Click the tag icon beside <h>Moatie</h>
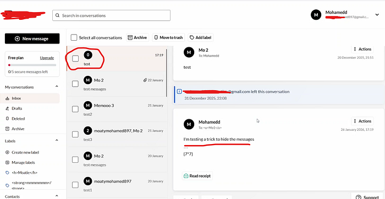Image resolution: width=385 pixels, height=199 pixels. point(7,173)
